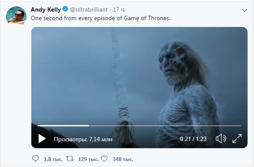The width and height of the screenshot is (254, 167).
Task: Click the 1,8 тыс. reply count
Action: pyautogui.click(x=53, y=159)
